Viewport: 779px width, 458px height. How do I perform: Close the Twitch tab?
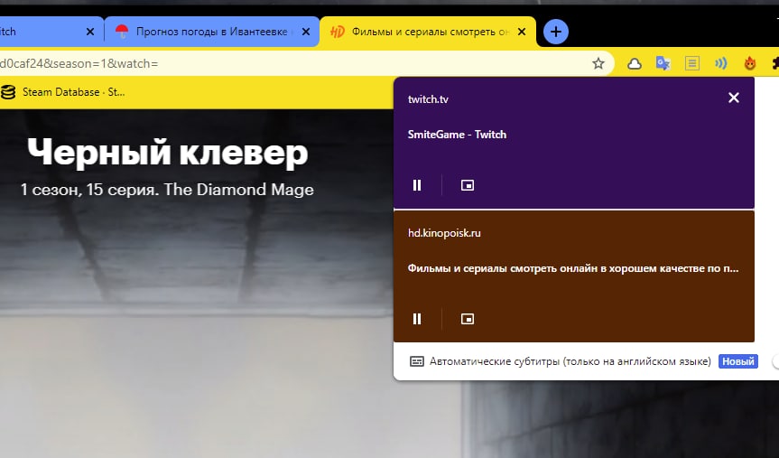click(x=90, y=32)
